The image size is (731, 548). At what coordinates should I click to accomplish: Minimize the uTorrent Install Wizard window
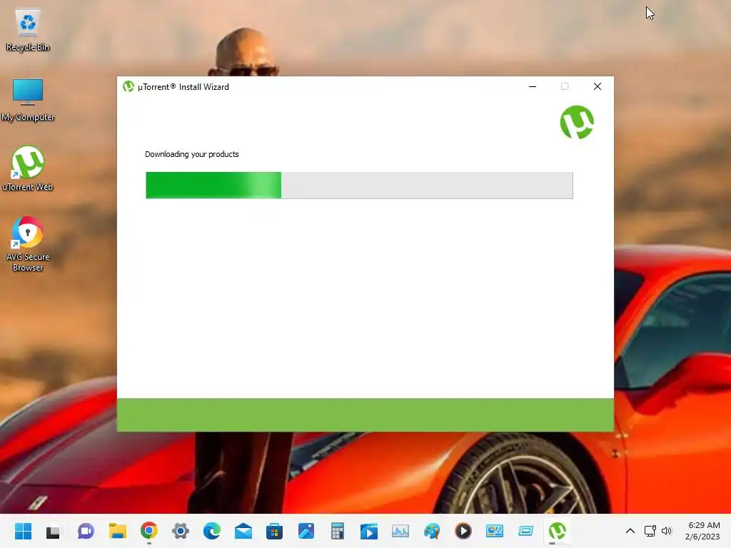(x=533, y=86)
